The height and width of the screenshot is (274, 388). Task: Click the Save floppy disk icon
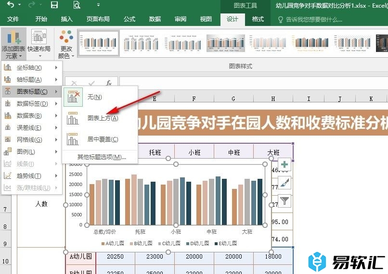tap(54, 5)
